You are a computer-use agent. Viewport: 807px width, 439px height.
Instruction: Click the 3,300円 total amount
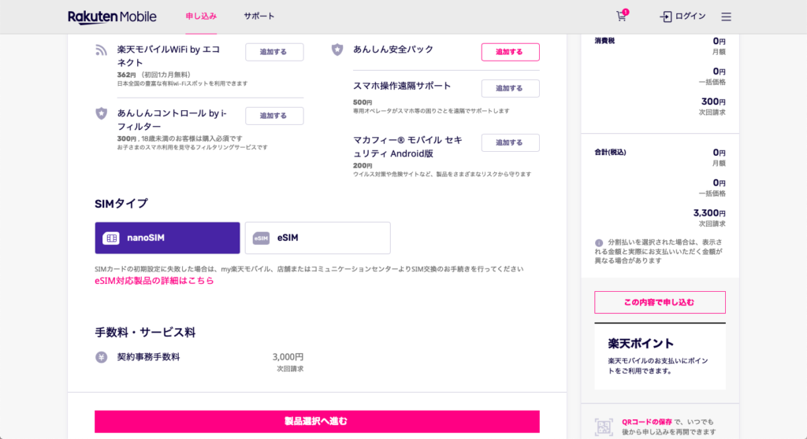pyautogui.click(x=709, y=213)
